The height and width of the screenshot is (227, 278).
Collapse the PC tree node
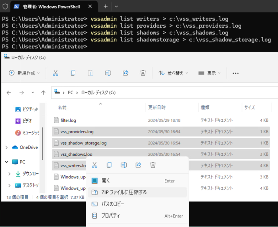(7, 162)
